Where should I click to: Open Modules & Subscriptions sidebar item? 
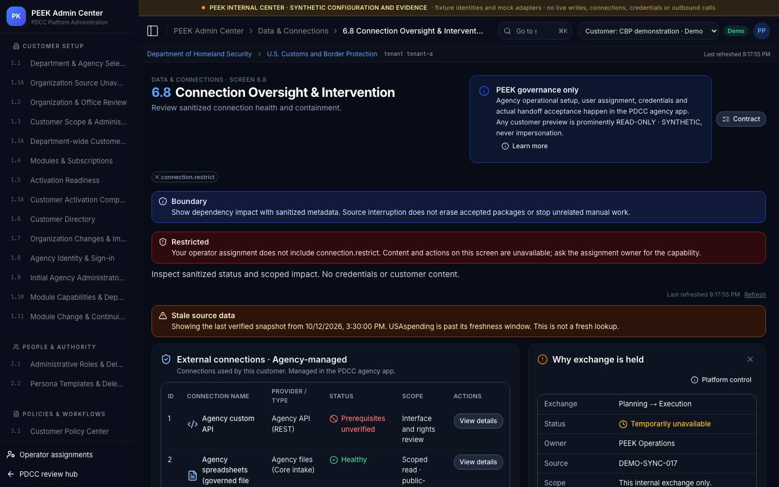69,161
